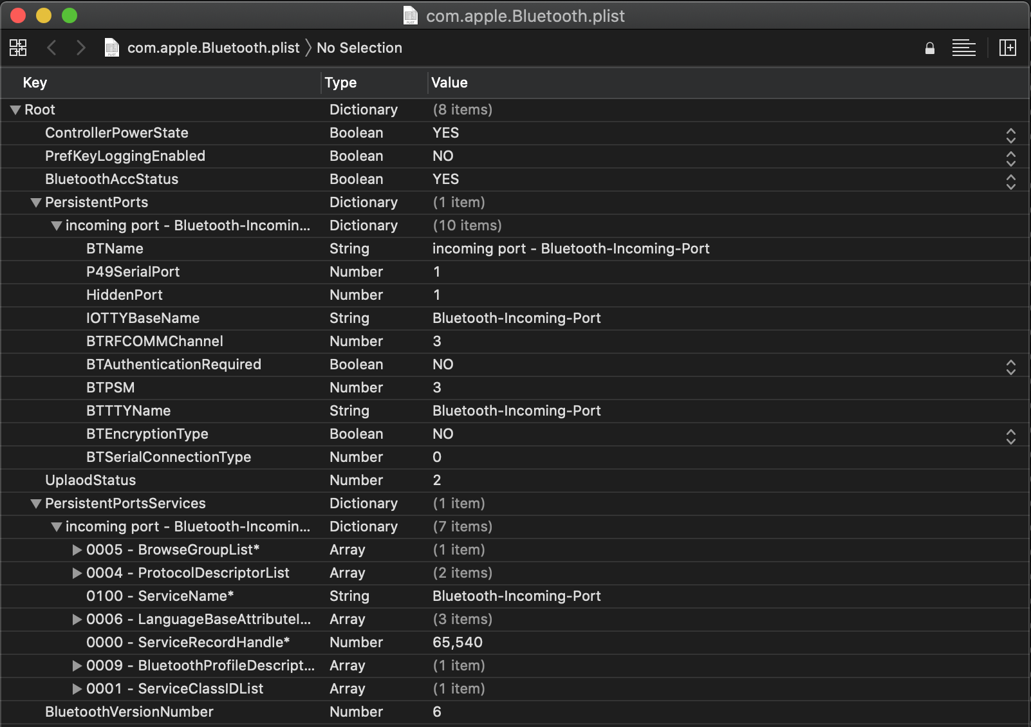Open the editor options lines icon
Screen dimensions: 1031x727
point(963,48)
